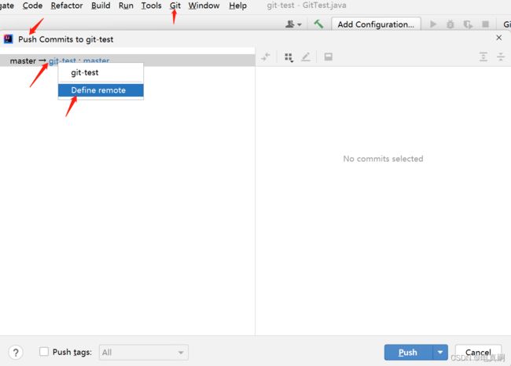Click the Group By grid icon
Image resolution: width=511 pixels, height=366 pixels.
[289, 57]
